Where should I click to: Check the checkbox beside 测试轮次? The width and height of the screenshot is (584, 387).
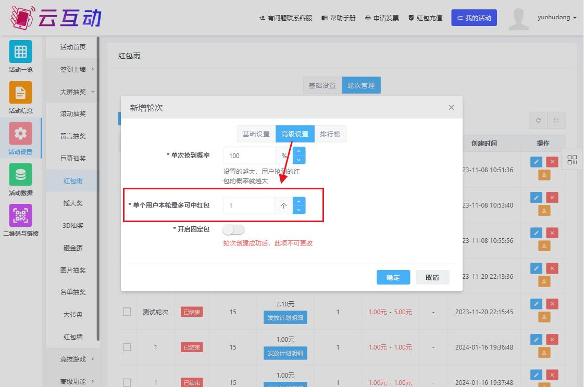tap(127, 312)
